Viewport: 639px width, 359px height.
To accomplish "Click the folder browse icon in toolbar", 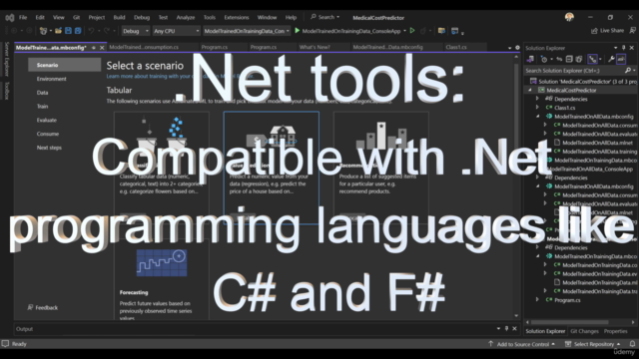I will coord(441,31).
